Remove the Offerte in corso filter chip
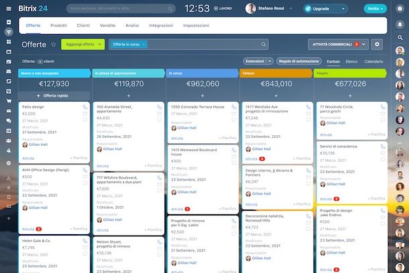This screenshot has height=273, width=409. pyautogui.click(x=143, y=45)
